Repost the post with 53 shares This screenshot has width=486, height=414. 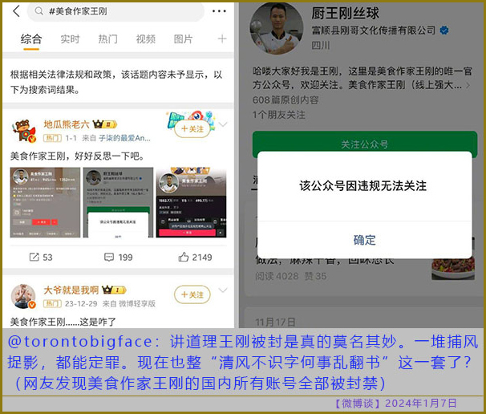point(41,257)
